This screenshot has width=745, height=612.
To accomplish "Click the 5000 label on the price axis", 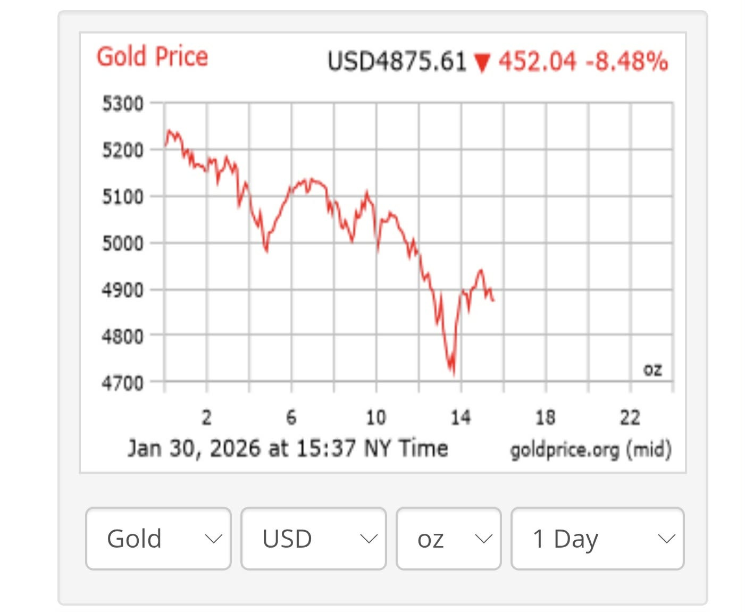I will (x=123, y=244).
